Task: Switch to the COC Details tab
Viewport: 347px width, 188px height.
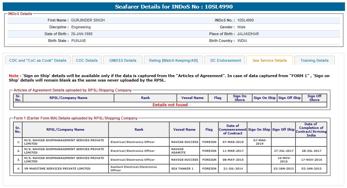Action: [x=87, y=60]
